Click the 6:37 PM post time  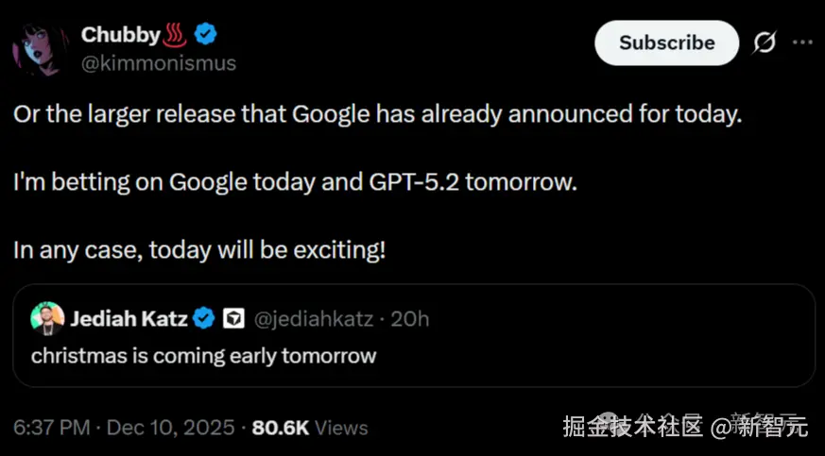click(x=51, y=428)
